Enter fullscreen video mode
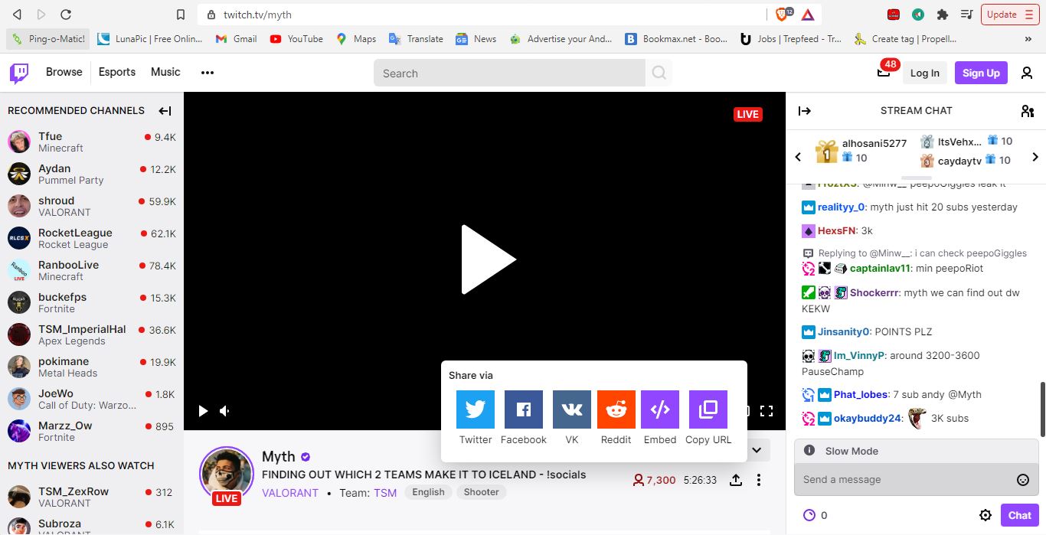 click(767, 411)
